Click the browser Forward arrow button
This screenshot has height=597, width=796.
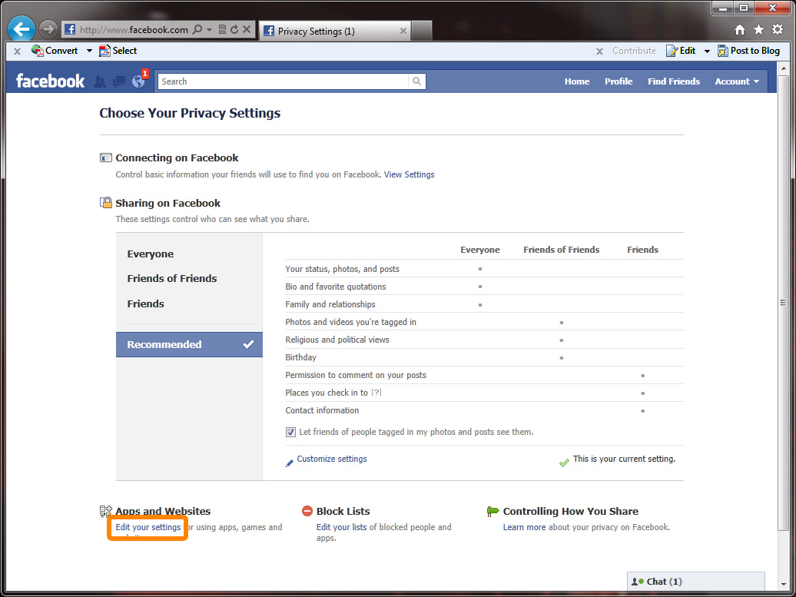(x=48, y=29)
